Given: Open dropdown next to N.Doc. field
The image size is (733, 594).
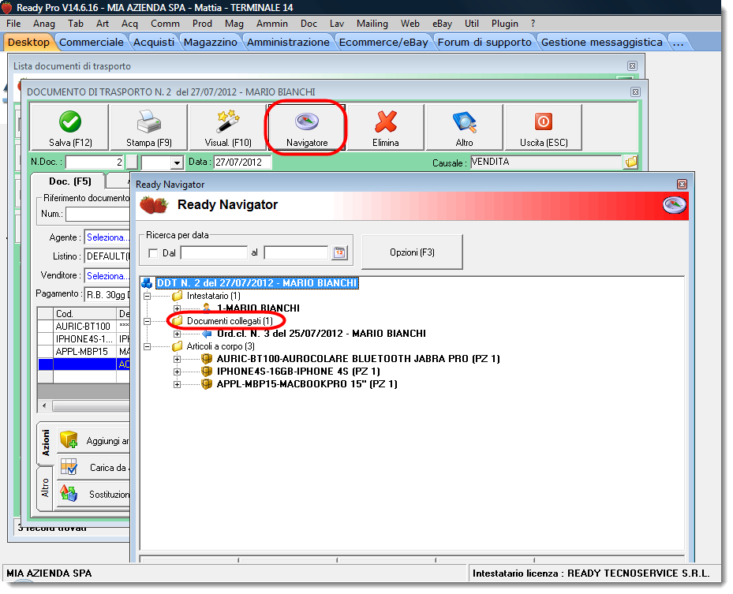Looking at the screenshot, I should 177,163.
